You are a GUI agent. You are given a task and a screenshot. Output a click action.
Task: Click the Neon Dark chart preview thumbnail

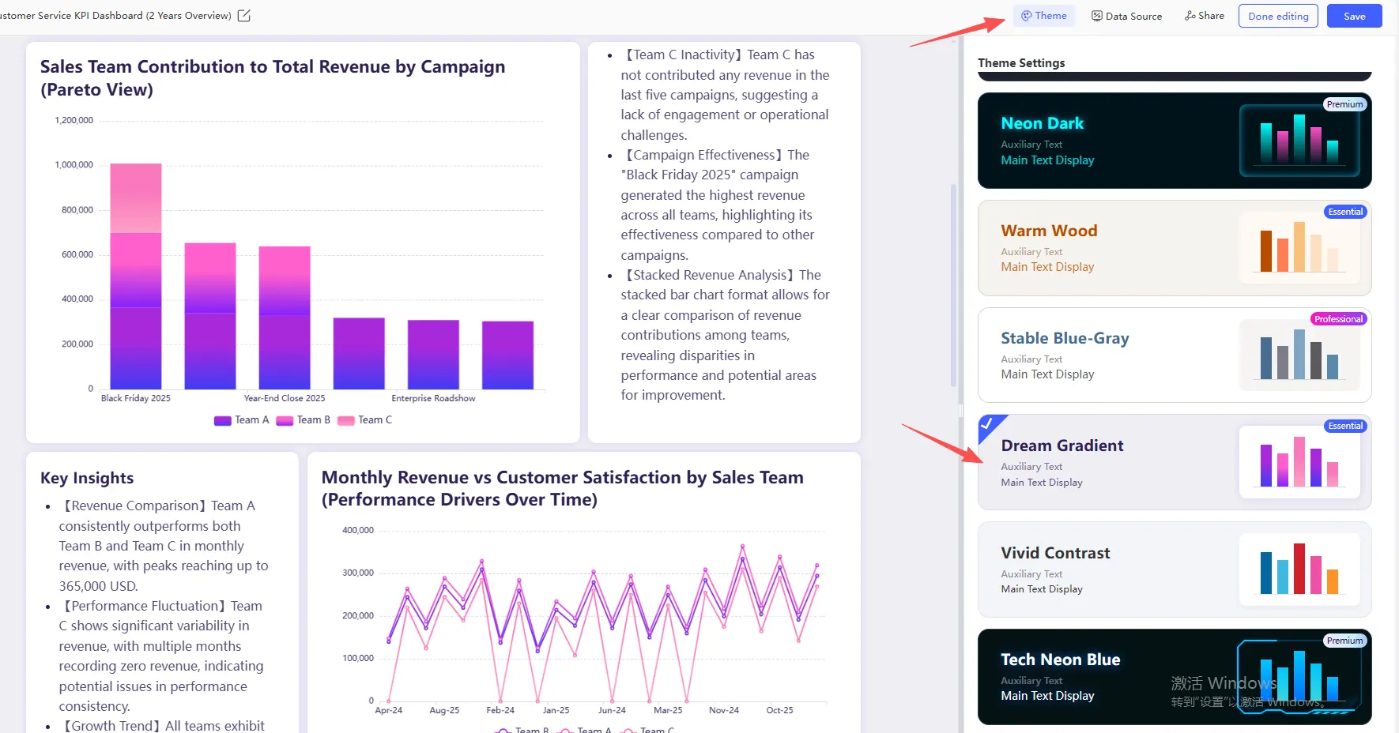click(1299, 141)
